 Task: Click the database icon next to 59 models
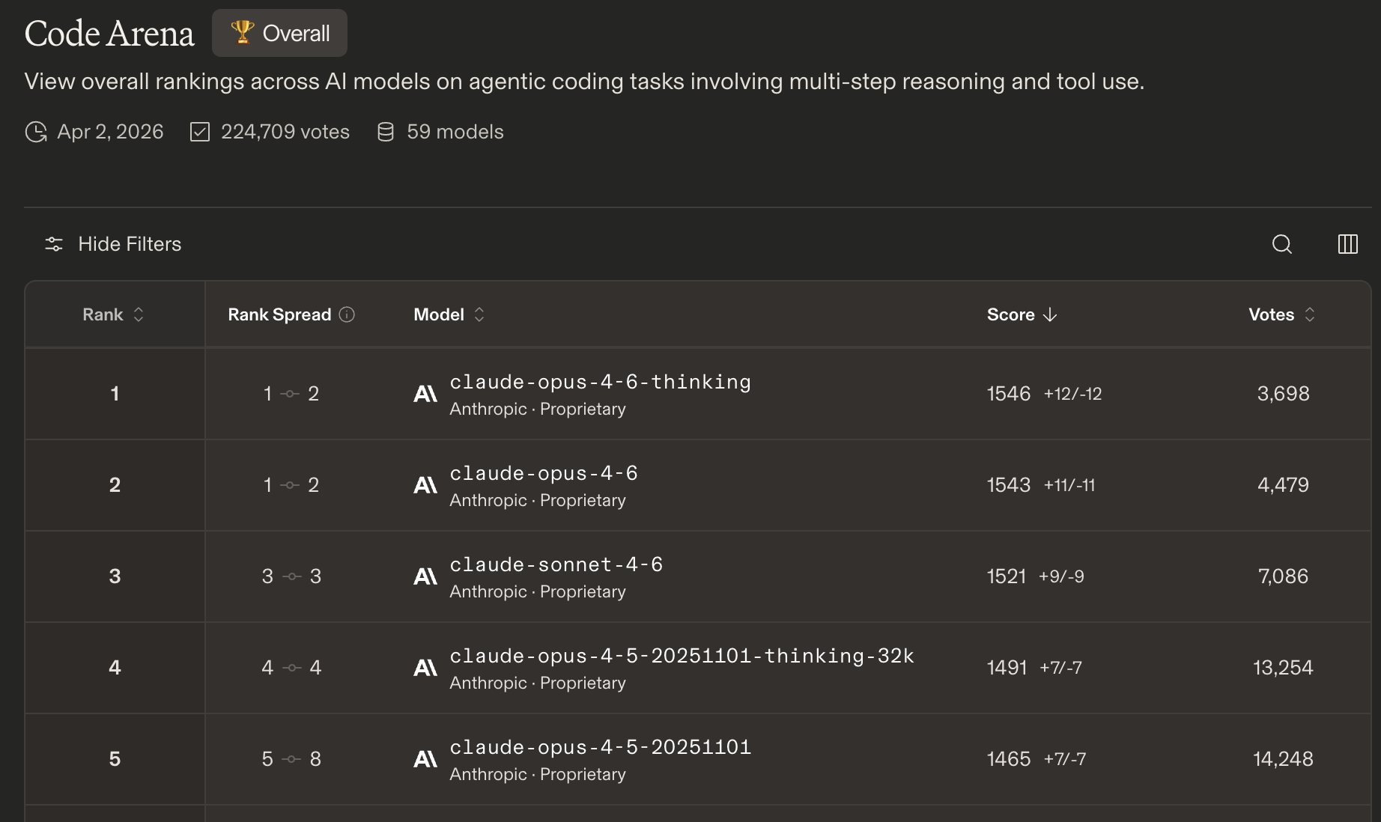coord(386,132)
